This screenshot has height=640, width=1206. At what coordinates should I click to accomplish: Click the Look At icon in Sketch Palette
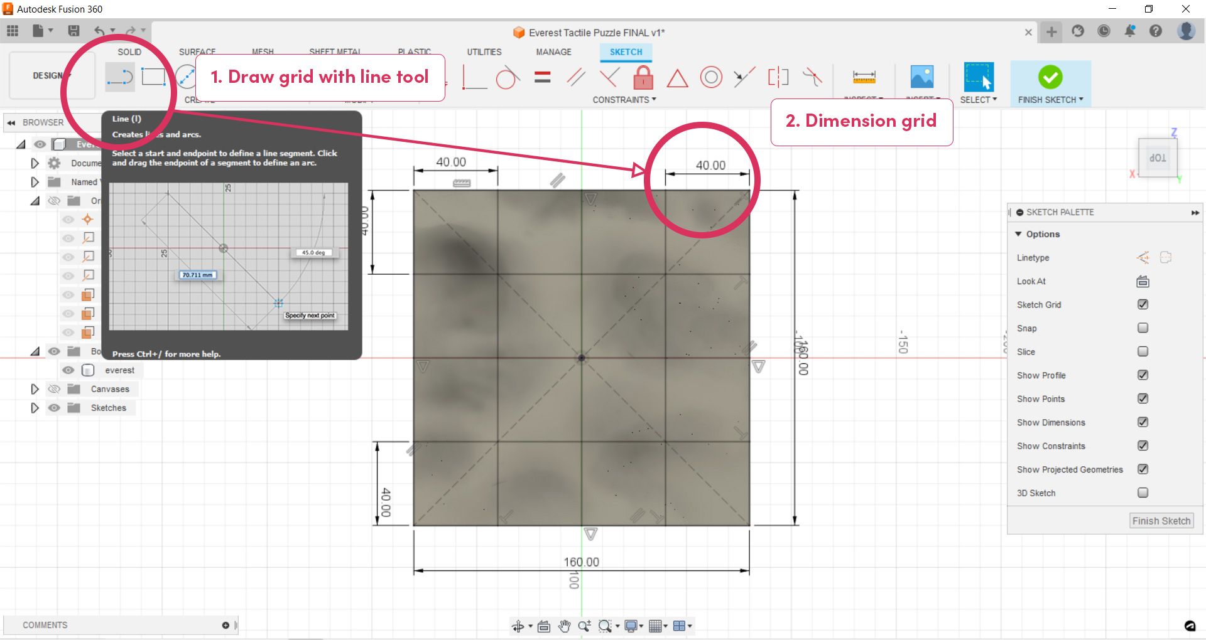tap(1143, 282)
